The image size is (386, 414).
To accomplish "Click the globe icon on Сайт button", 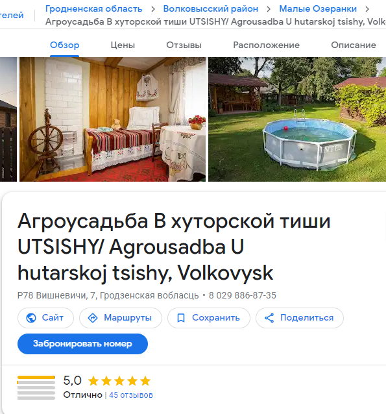I will pyautogui.click(x=31, y=318).
